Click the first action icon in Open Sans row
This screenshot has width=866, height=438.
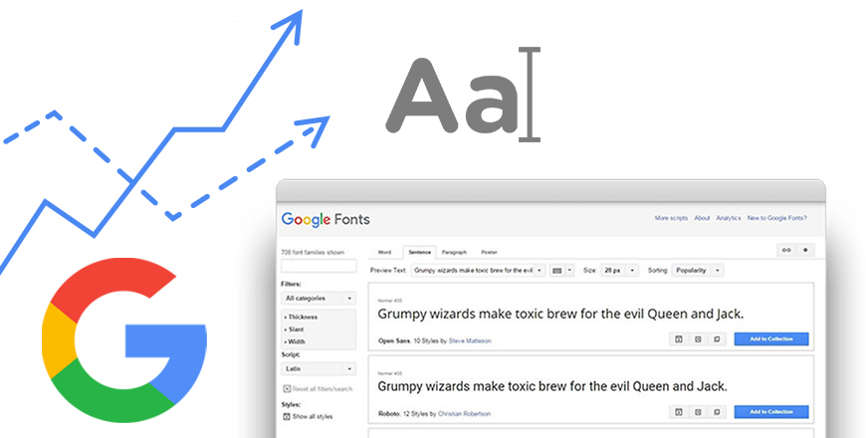coord(679,339)
